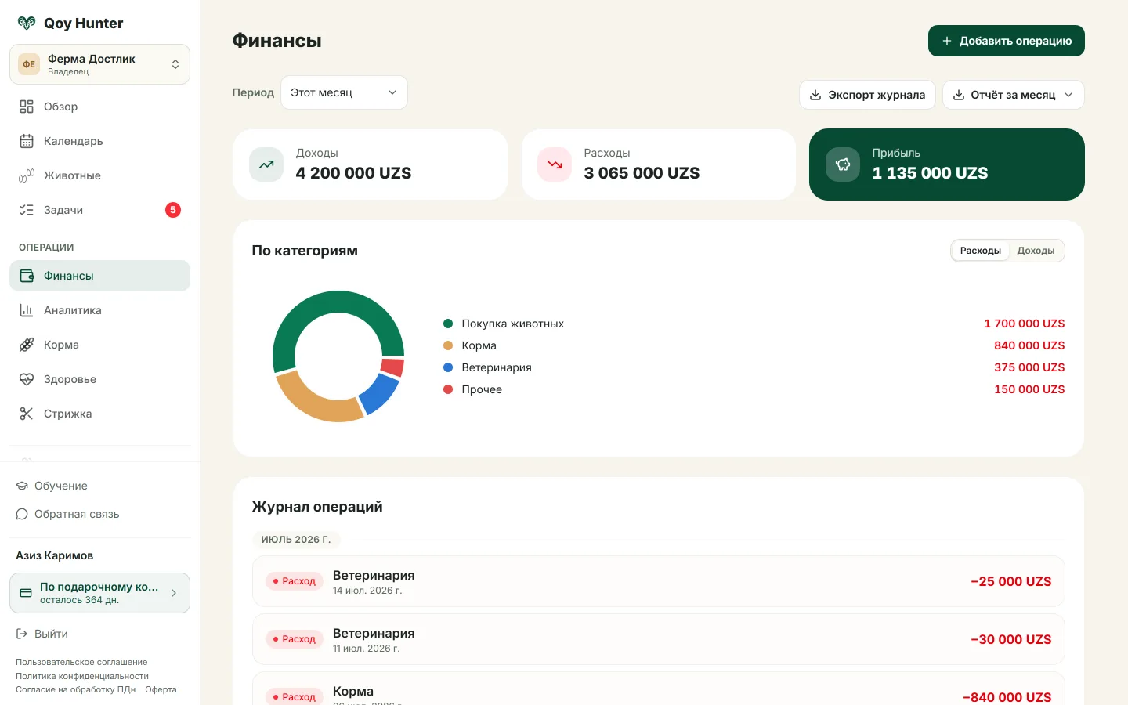Click the 150 000 UZS amount

click(x=1029, y=389)
